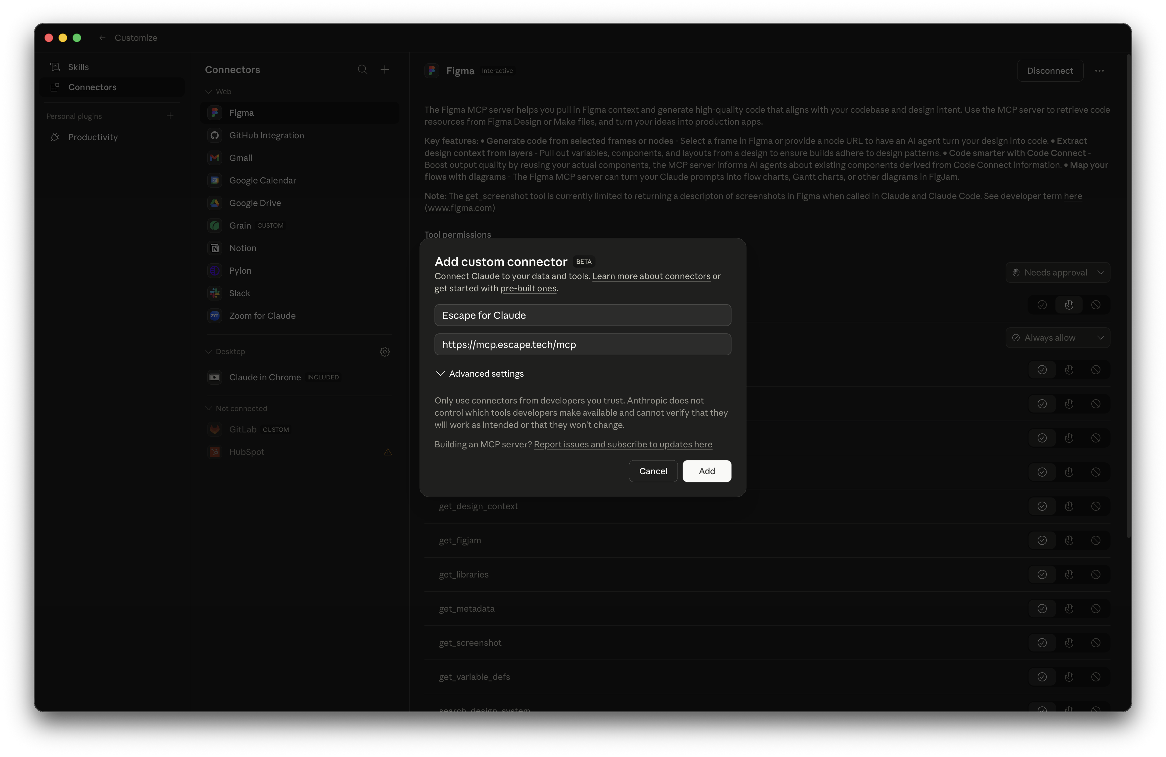The image size is (1166, 757).
Task: Set get_metadata to require approval via hand icon
Action: pyautogui.click(x=1069, y=608)
